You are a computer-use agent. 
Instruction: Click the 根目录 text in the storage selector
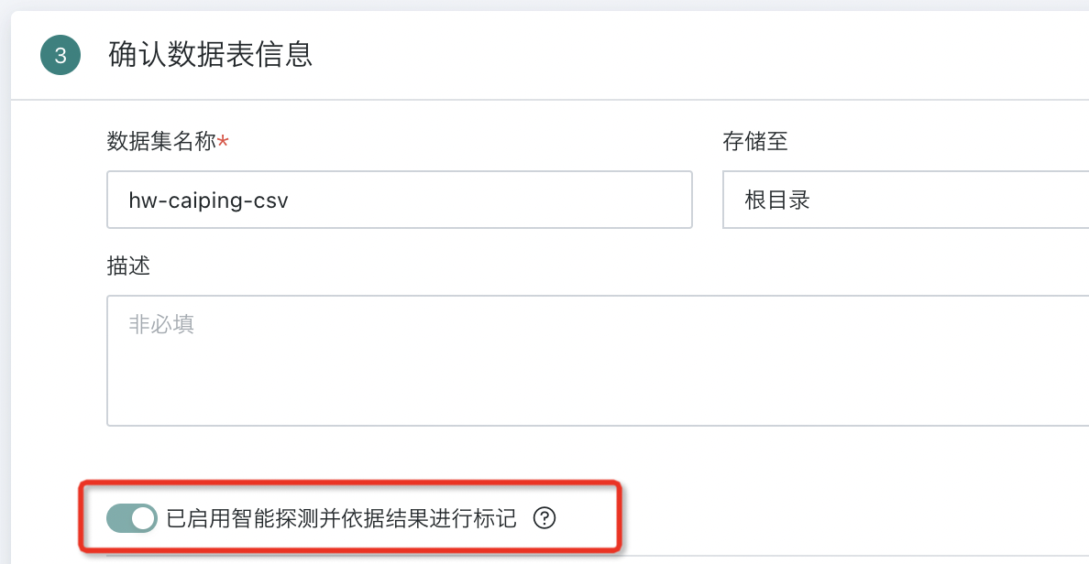pyautogui.click(x=777, y=200)
